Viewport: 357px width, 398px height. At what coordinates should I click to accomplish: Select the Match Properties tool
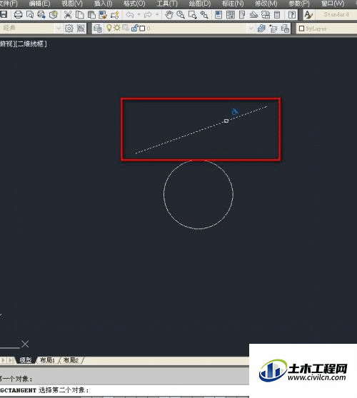click(103, 14)
